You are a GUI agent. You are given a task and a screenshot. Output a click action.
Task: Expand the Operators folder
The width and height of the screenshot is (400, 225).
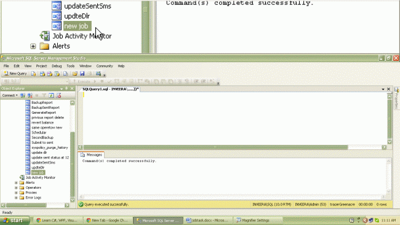(x=16, y=187)
